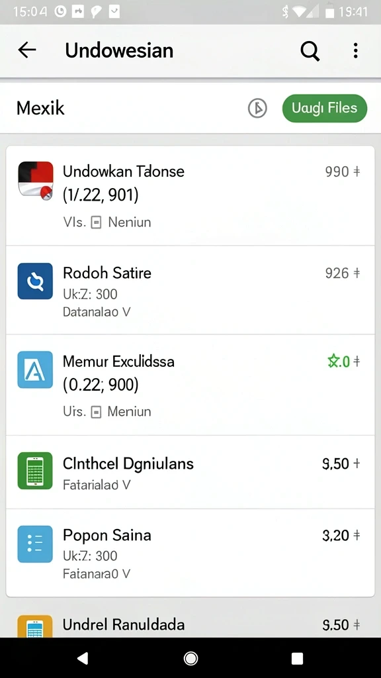
Task: Expand the Datanalao V dropdown
Action: (97, 312)
